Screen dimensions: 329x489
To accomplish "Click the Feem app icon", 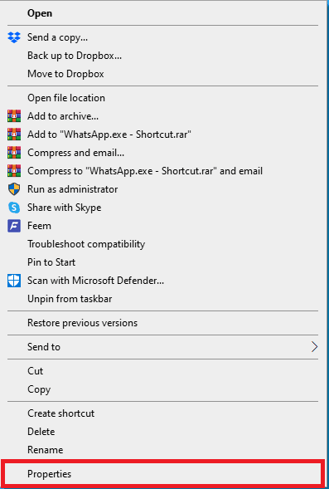I will 14,226.
